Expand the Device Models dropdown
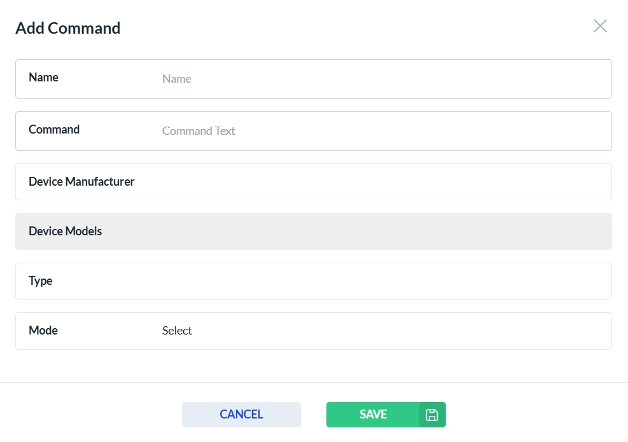Screen dimensions: 628x442 (x=382, y=231)
